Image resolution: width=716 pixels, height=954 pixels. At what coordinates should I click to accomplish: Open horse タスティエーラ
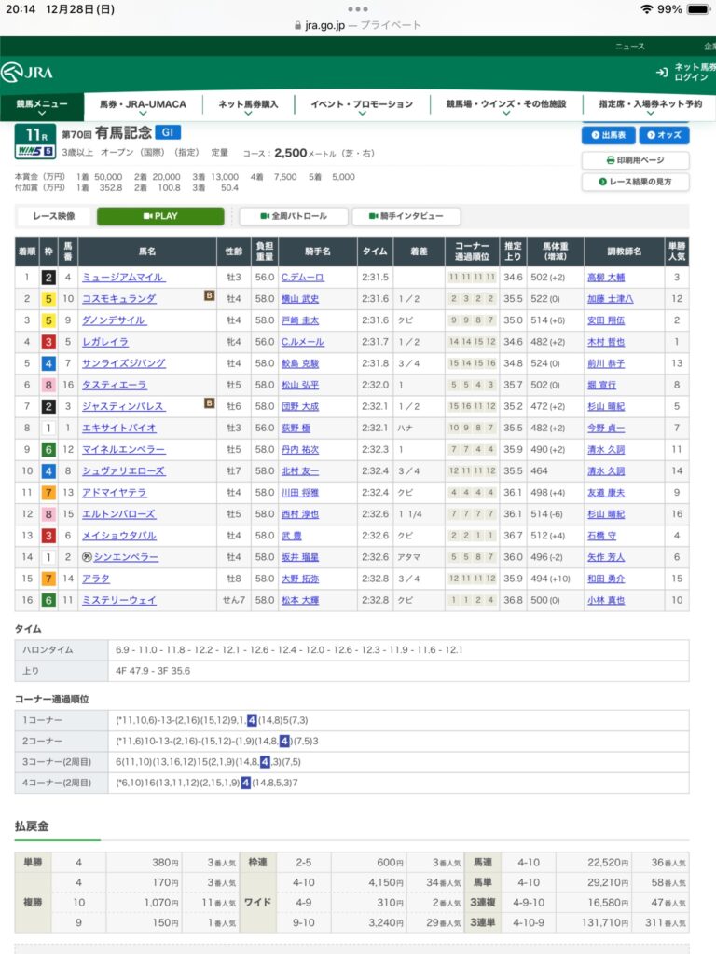point(115,385)
